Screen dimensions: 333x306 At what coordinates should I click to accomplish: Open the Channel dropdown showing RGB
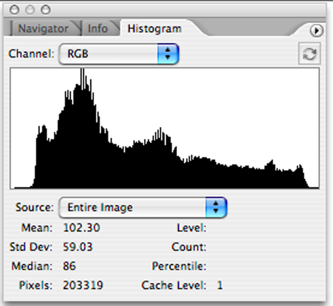119,54
